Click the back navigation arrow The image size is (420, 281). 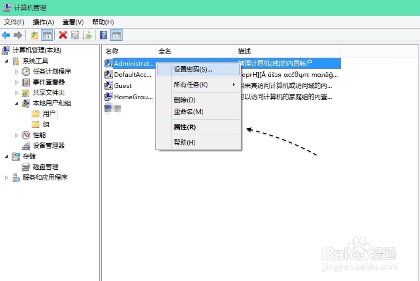tap(6, 35)
